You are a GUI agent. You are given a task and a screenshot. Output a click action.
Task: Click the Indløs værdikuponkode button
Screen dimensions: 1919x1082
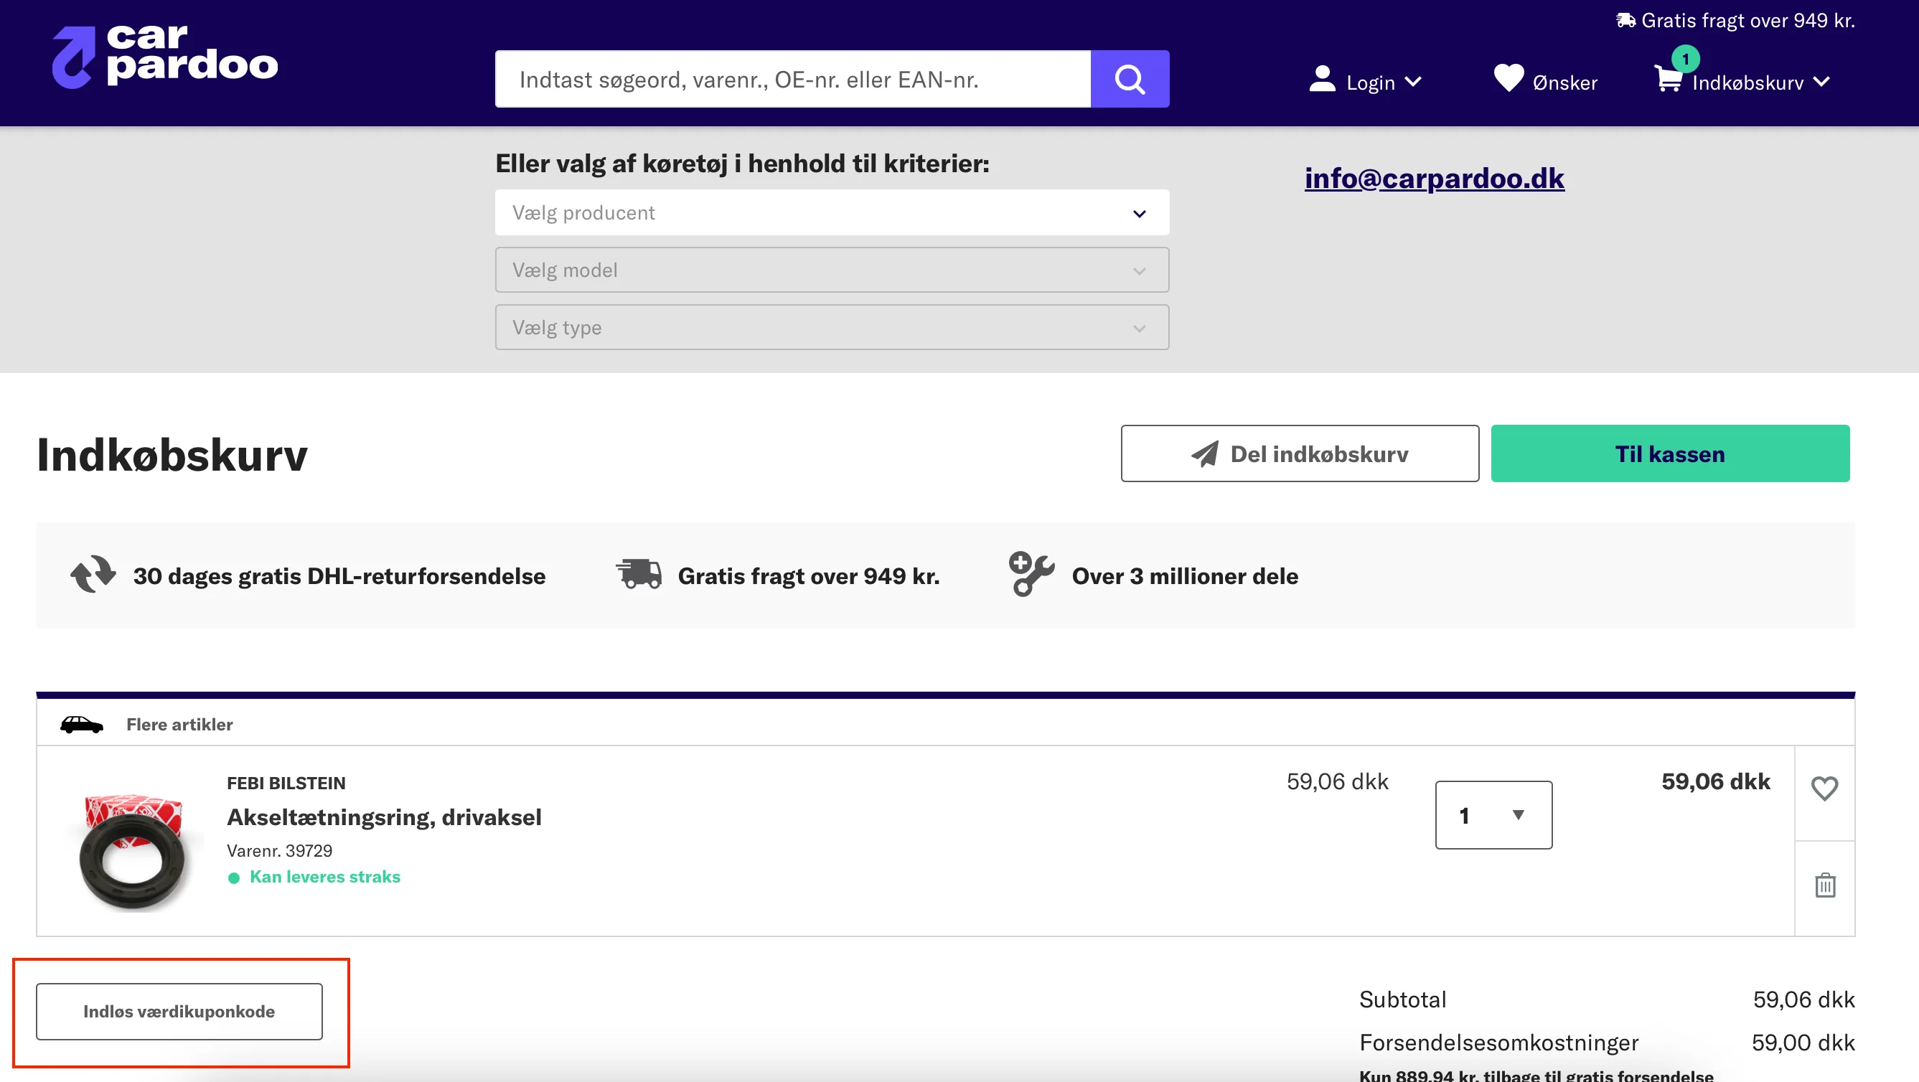click(x=179, y=1011)
